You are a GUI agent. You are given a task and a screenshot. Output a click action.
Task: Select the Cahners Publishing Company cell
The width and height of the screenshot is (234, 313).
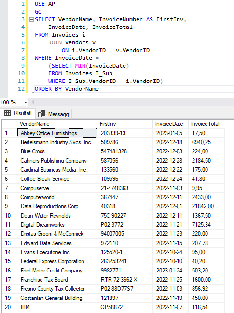point(57,161)
